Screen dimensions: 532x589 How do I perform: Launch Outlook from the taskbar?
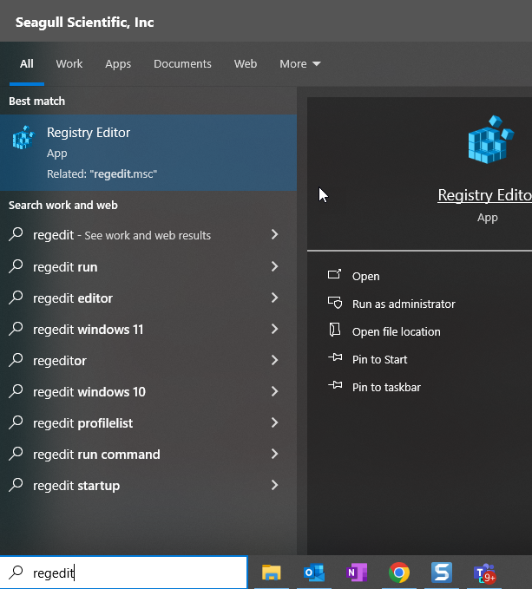click(313, 573)
